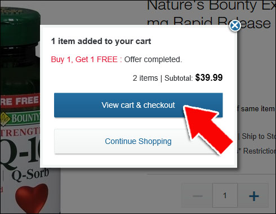Increase quantity with the plus button
The height and width of the screenshot is (214, 276).
click(253, 196)
